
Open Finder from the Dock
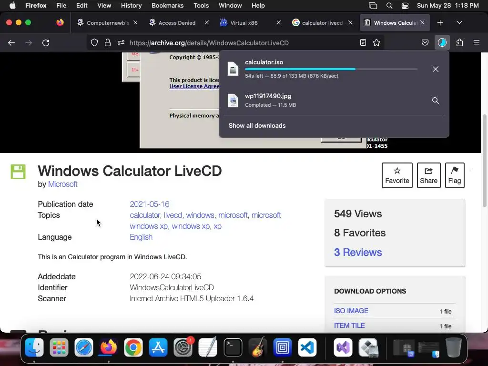(x=34, y=347)
